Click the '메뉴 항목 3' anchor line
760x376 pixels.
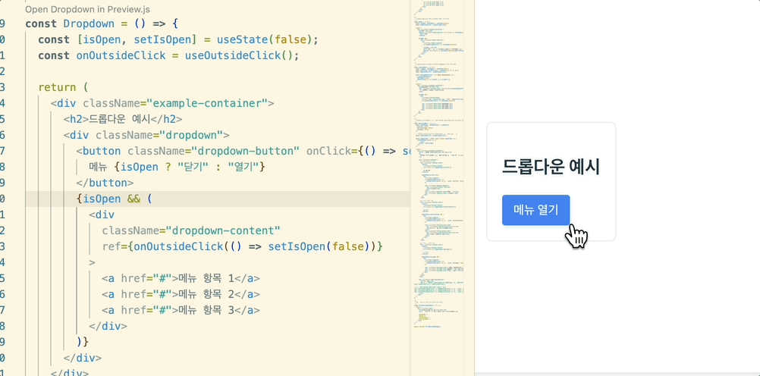(181, 311)
